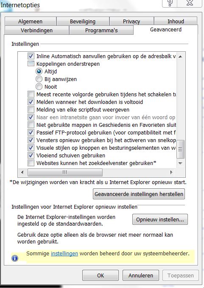Image resolution: width=204 pixels, height=288 pixels.
Task: Click the Koppelingen onderstrepen group icon
Action: click(31, 64)
